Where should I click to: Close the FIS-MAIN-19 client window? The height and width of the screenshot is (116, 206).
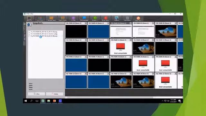point(153,57)
